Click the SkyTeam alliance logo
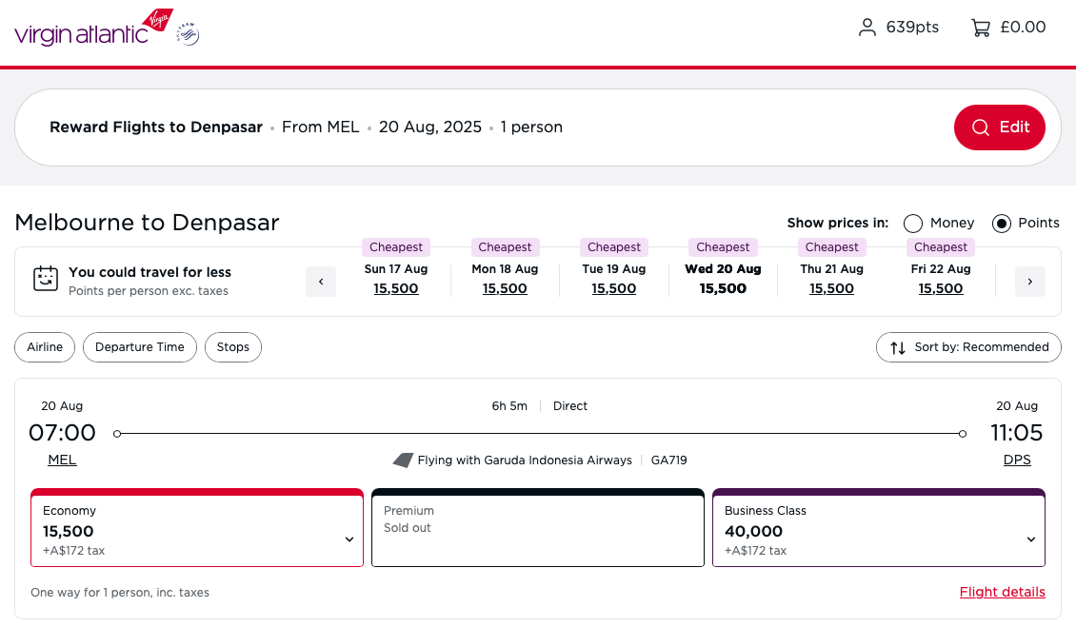 pos(188,33)
